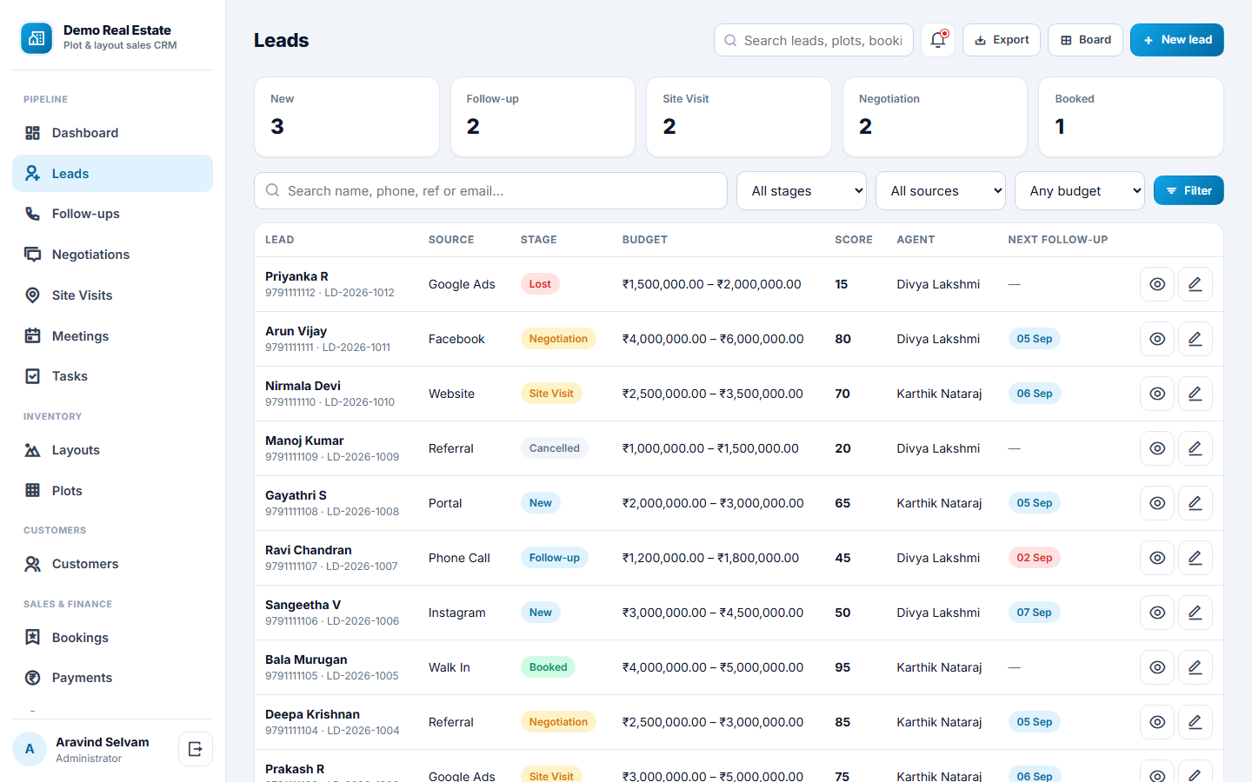1252x782 pixels.
Task: Go to Dashboard in sidebar
Action: [x=112, y=133]
